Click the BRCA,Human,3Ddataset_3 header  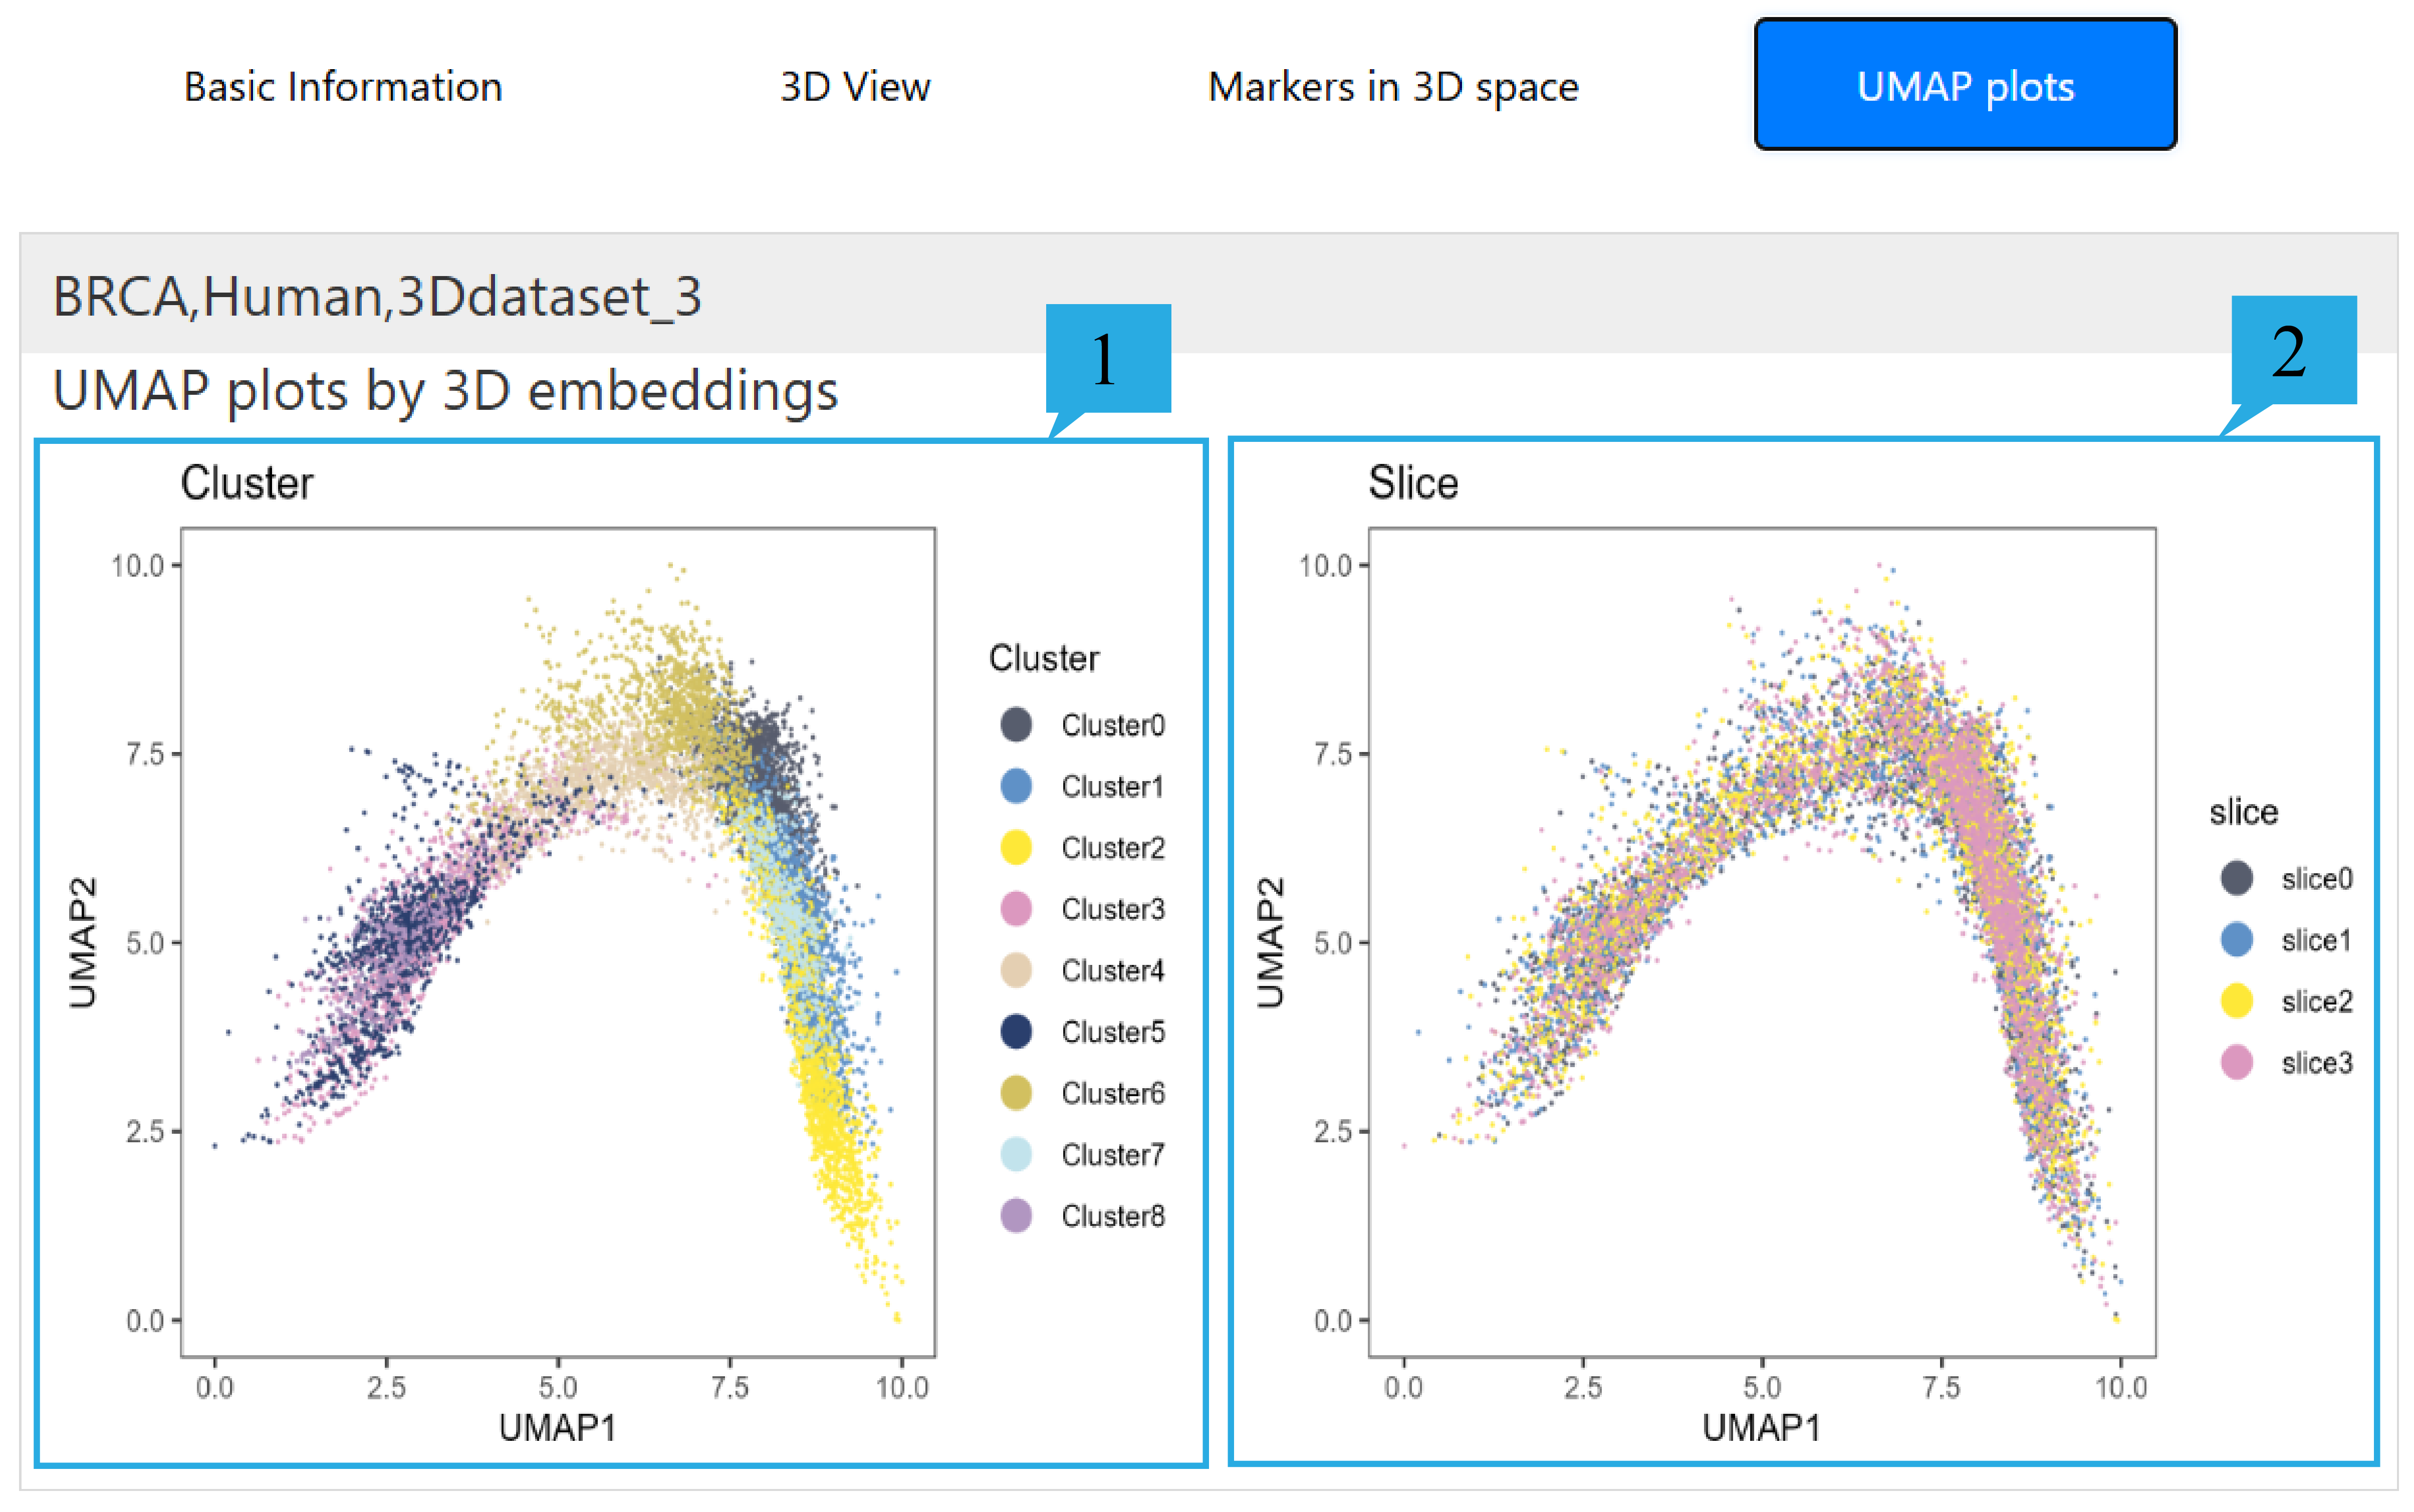coord(377,297)
